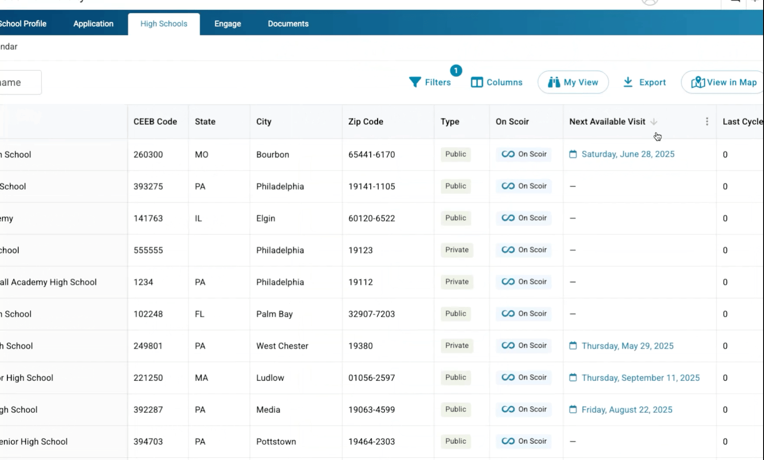The height and width of the screenshot is (460, 764).
Task: Click the map pin icon in View in Map
Action: [697, 82]
